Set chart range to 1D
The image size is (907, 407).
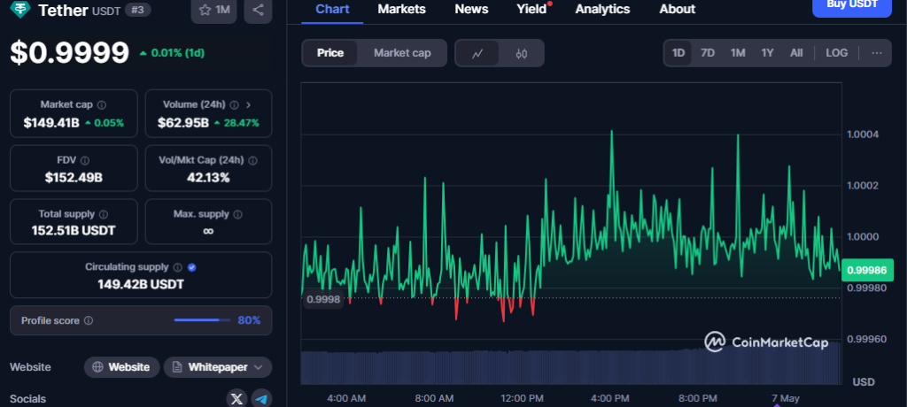click(678, 53)
